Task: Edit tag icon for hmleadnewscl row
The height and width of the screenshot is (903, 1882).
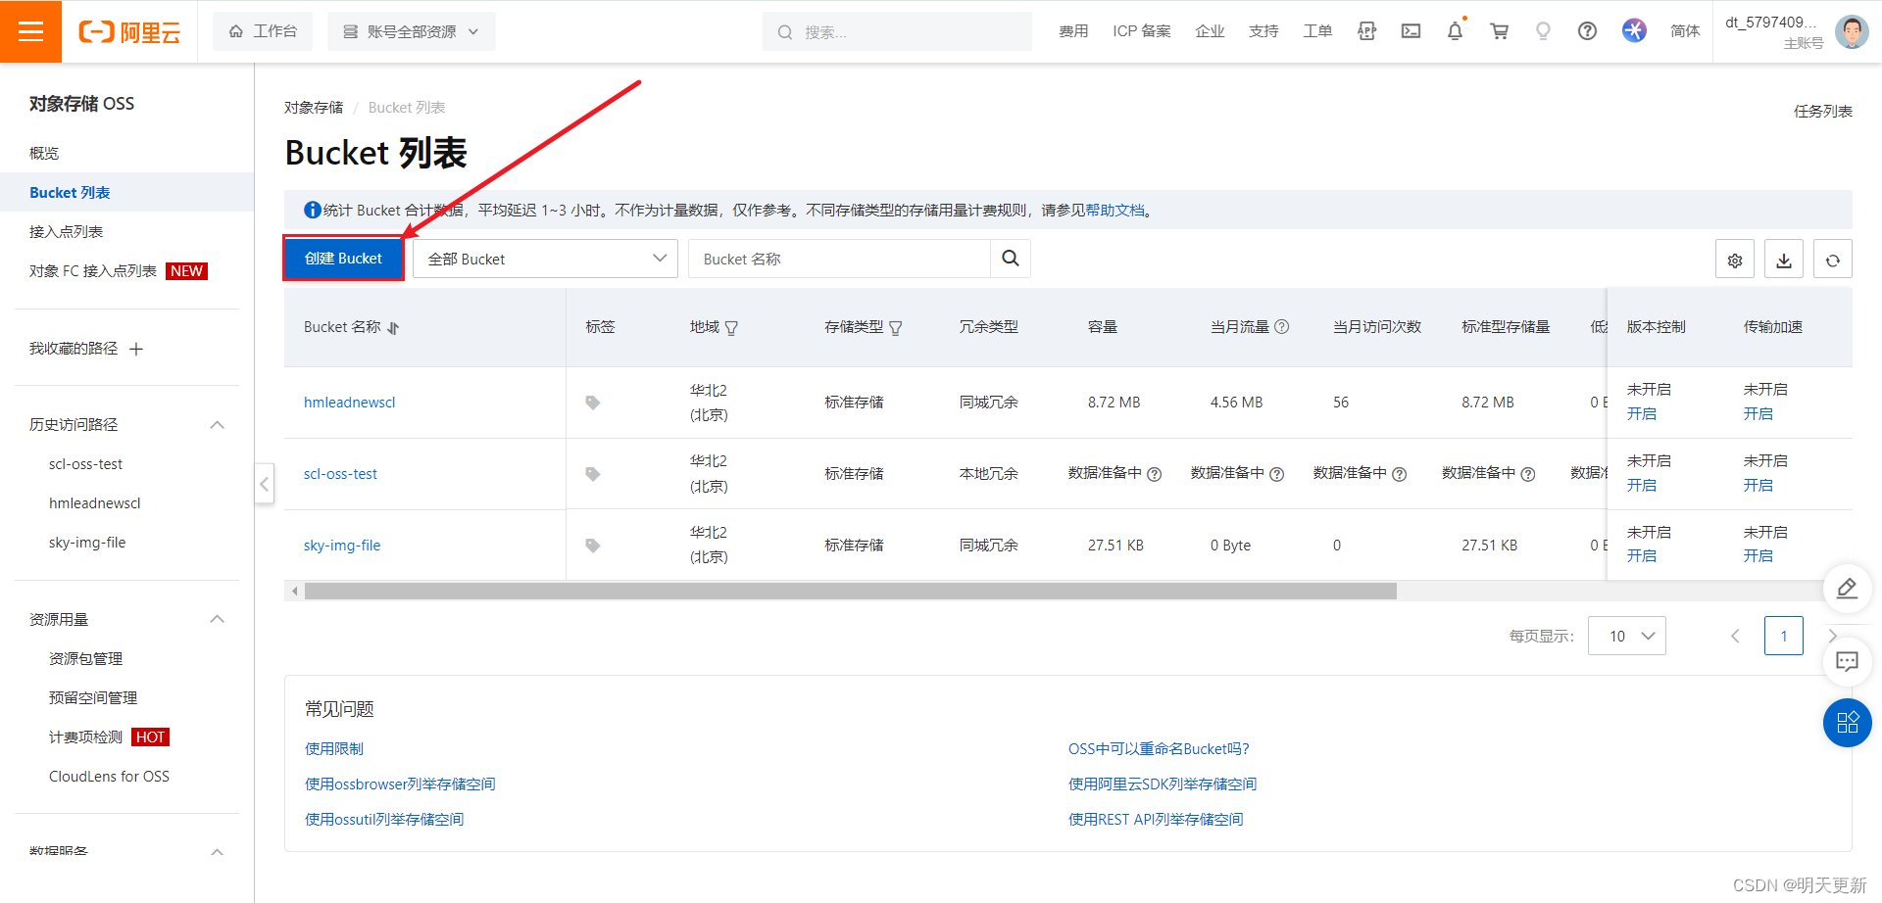Action: [593, 403]
